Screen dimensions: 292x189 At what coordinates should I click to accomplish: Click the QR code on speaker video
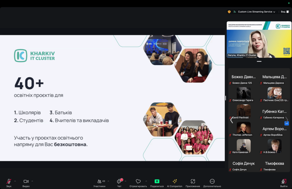(x=287, y=51)
